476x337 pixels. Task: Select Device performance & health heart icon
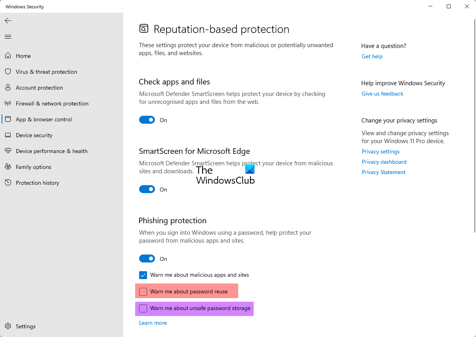point(8,151)
